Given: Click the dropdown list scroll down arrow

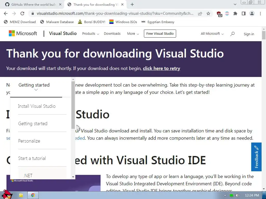Looking at the screenshot, I should (73, 177).
